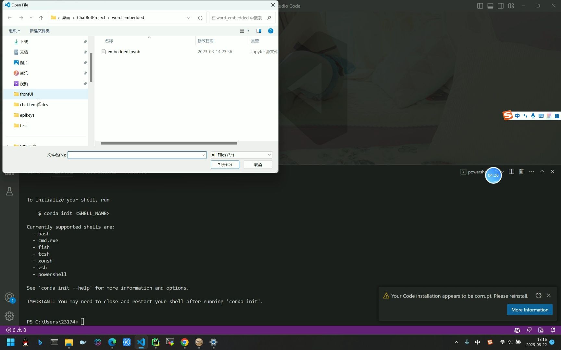Expand address bar history dropdown

(x=188, y=18)
